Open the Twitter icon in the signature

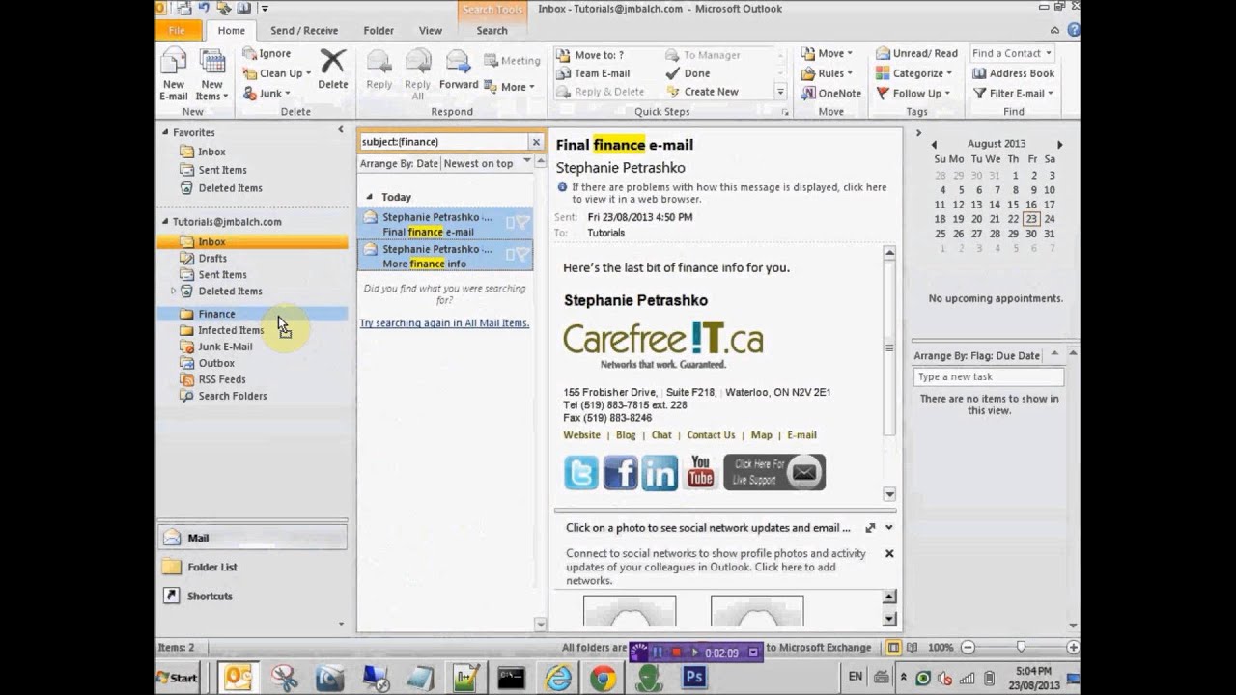tap(581, 473)
